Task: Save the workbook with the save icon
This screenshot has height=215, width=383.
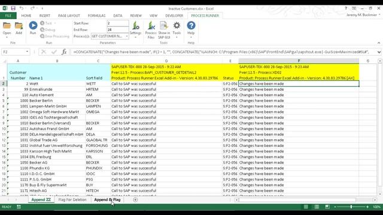Action: [13, 8]
